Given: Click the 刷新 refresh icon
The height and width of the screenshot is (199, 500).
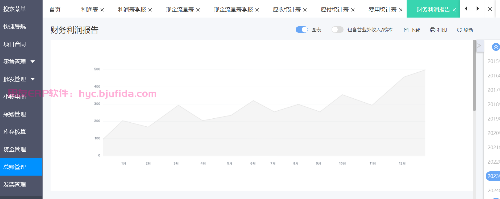Looking at the screenshot, I should tap(459, 30).
